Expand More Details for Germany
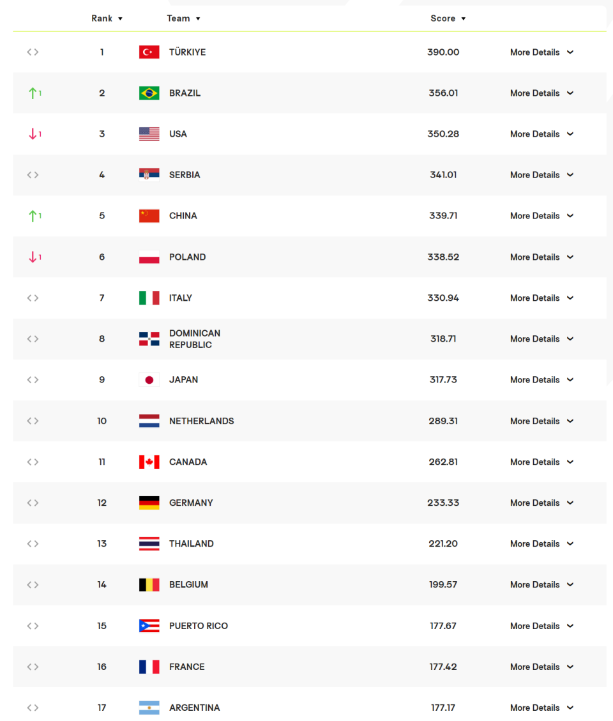This screenshot has width=613, height=721. [541, 503]
